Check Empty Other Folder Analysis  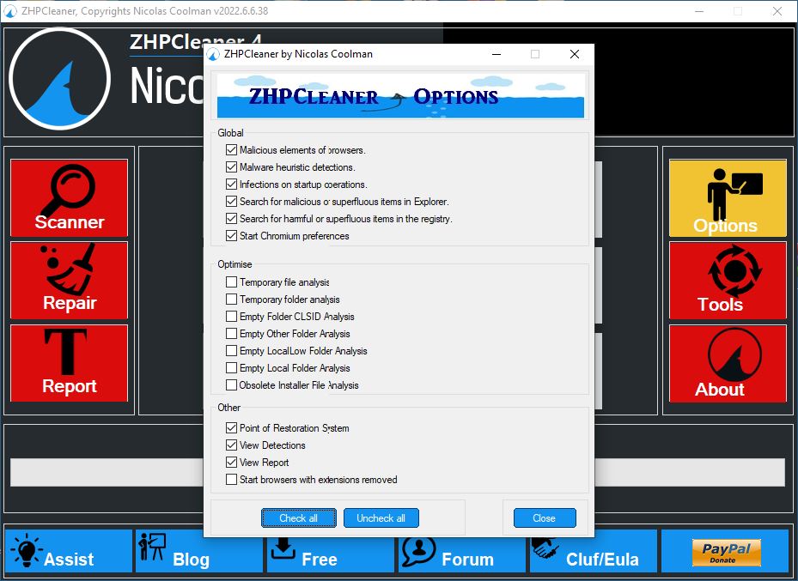[232, 334]
